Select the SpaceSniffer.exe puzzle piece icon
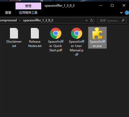This screenshot has height=117, width=129. (97, 33)
